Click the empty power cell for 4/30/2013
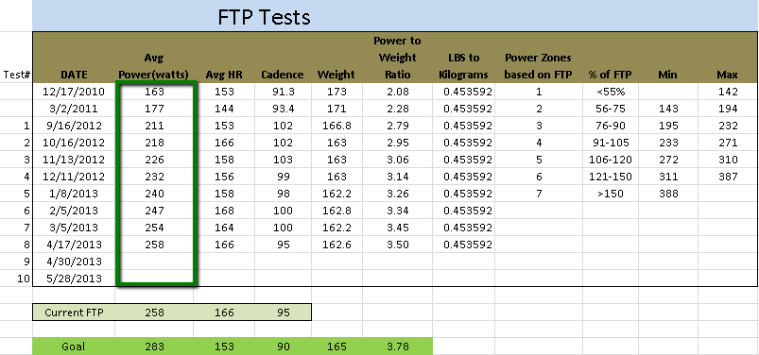Viewport: 759px width, 355px height. click(x=154, y=262)
